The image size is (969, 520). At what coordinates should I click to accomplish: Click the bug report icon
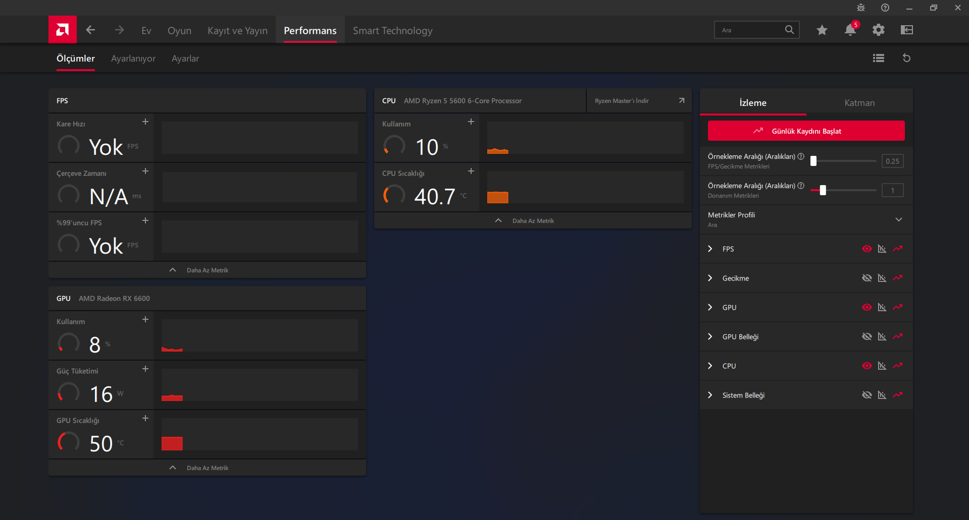[x=861, y=8]
